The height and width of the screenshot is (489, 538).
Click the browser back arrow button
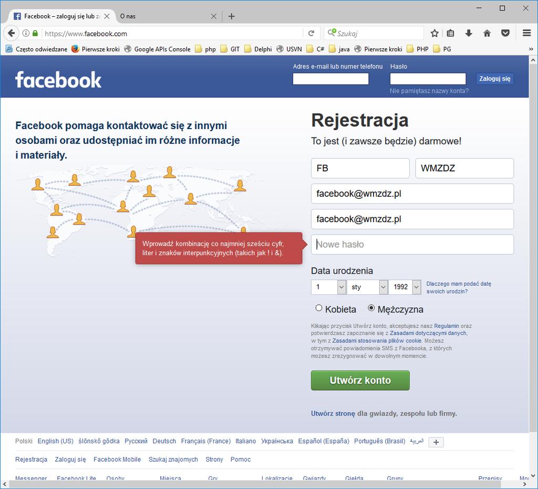click(11, 33)
